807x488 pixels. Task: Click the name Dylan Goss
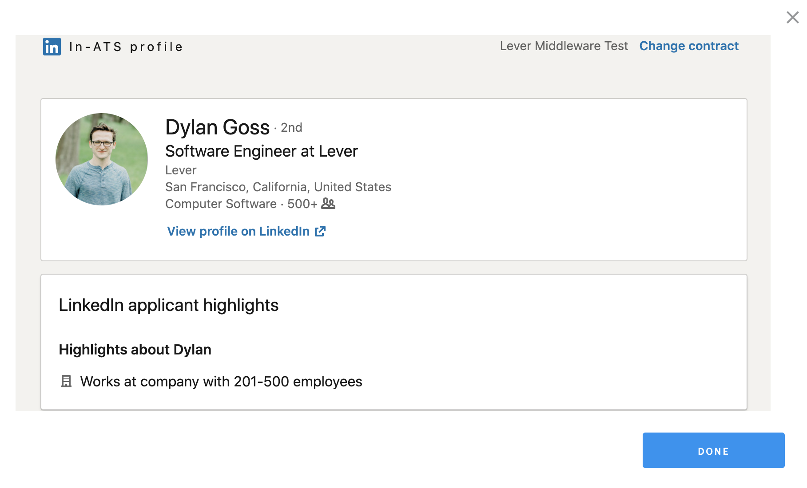tap(218, 127)
